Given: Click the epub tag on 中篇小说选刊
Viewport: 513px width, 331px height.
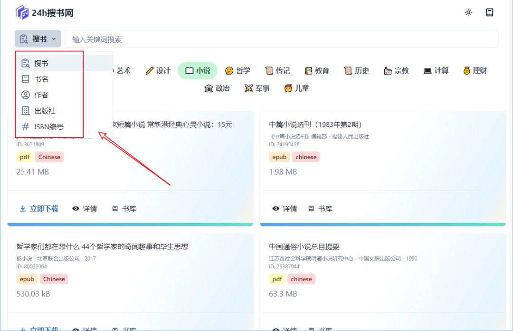Looking at the screenshot, I should (279, 157).
